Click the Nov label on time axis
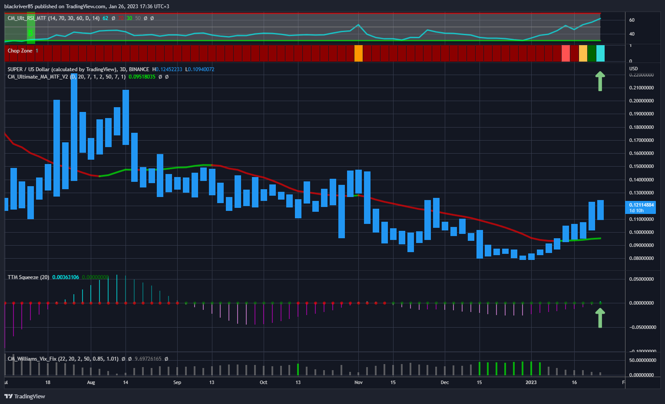This screenshot has height=404, width=665. tap(358, 383)
